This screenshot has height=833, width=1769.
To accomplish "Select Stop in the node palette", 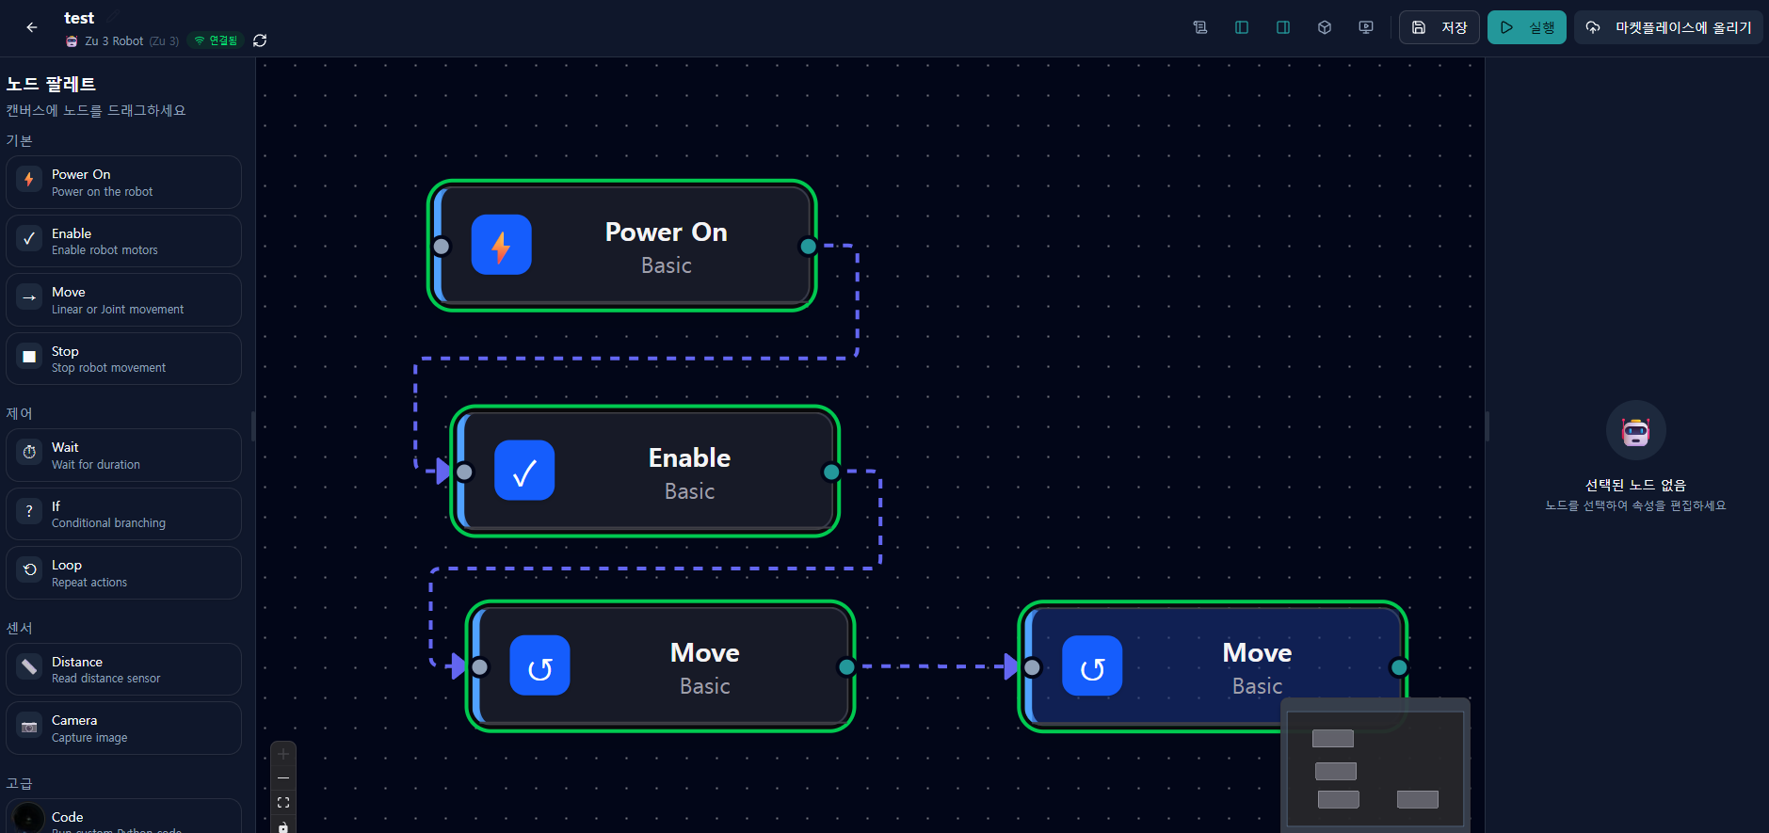I will [x=123, y=359].
